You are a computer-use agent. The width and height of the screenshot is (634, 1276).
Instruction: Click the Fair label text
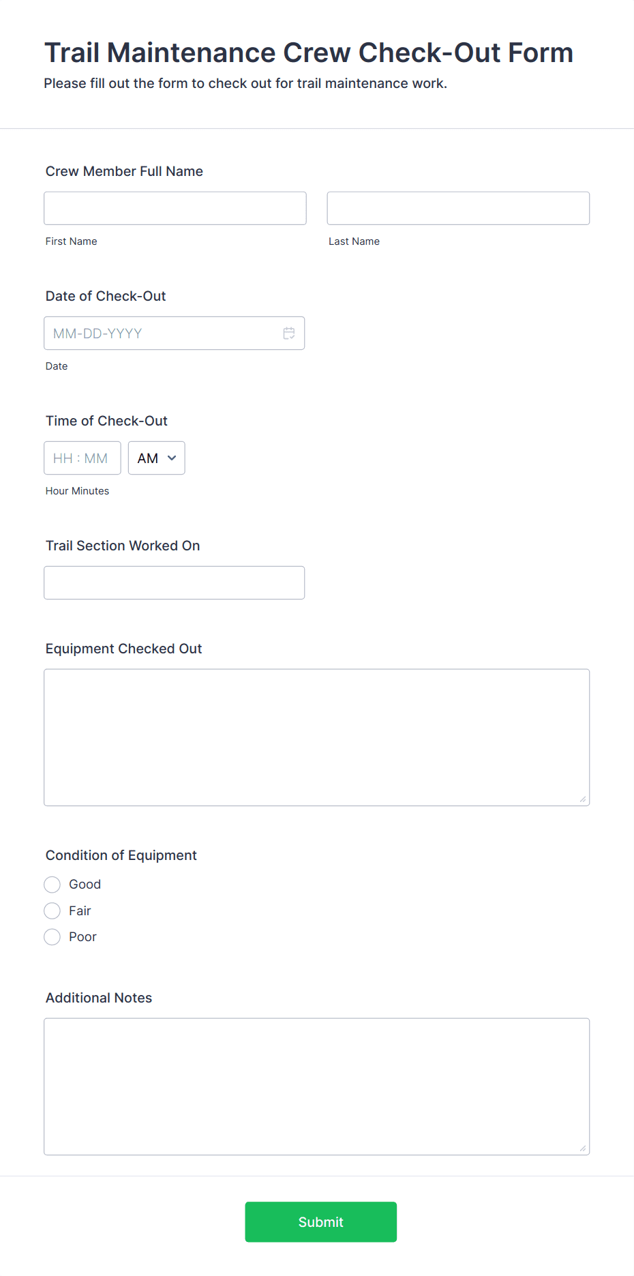(x=80, y=911)
